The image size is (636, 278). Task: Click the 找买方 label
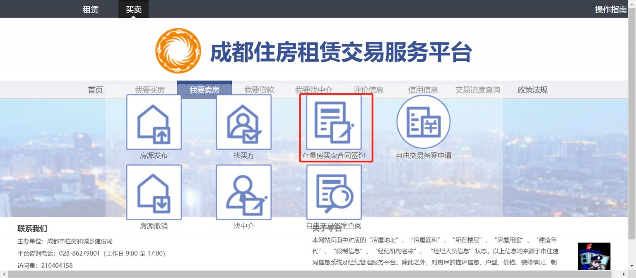(x=243, y=156)
